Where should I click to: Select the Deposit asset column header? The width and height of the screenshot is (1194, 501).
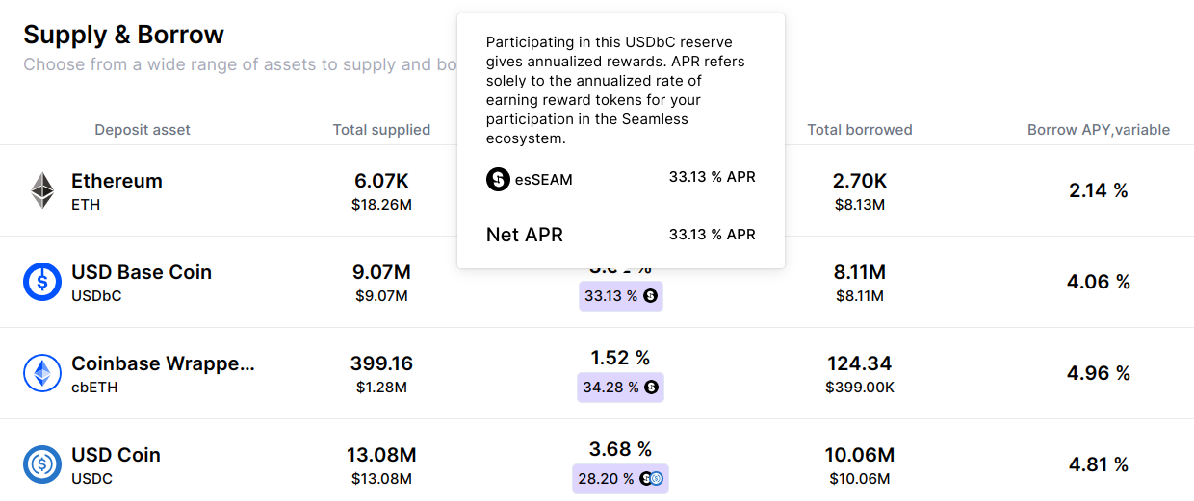(x=143, y=130)
